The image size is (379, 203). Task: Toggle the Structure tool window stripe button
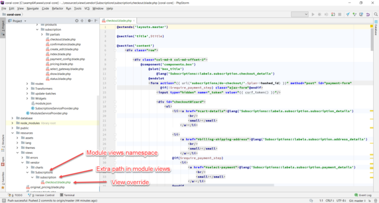[x=3, y=143]
